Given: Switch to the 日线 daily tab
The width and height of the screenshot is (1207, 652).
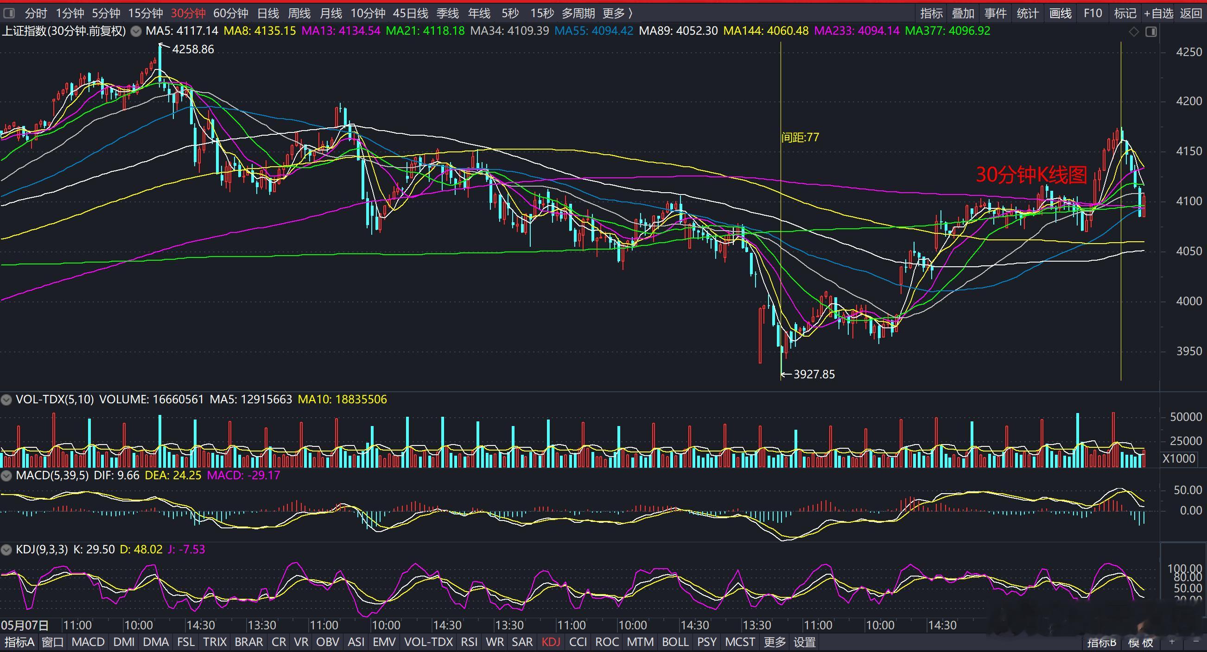Looking at the screenshot, I should click(x=268, y=13).
